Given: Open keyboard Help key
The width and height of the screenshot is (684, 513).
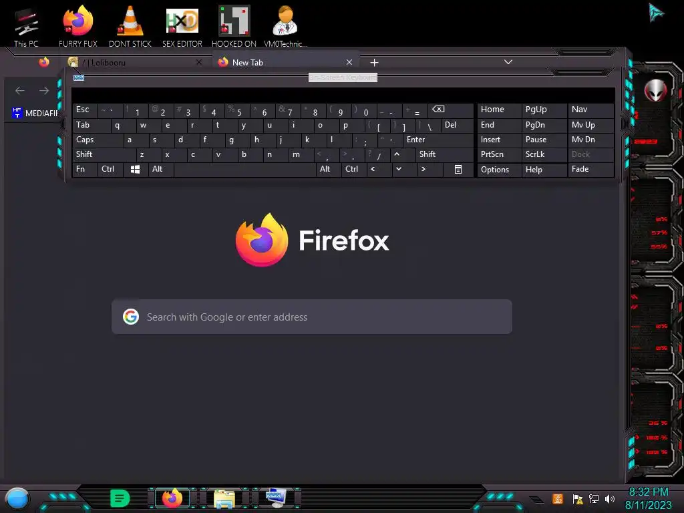Looking at the screenshot, I should tap(544, 169).
